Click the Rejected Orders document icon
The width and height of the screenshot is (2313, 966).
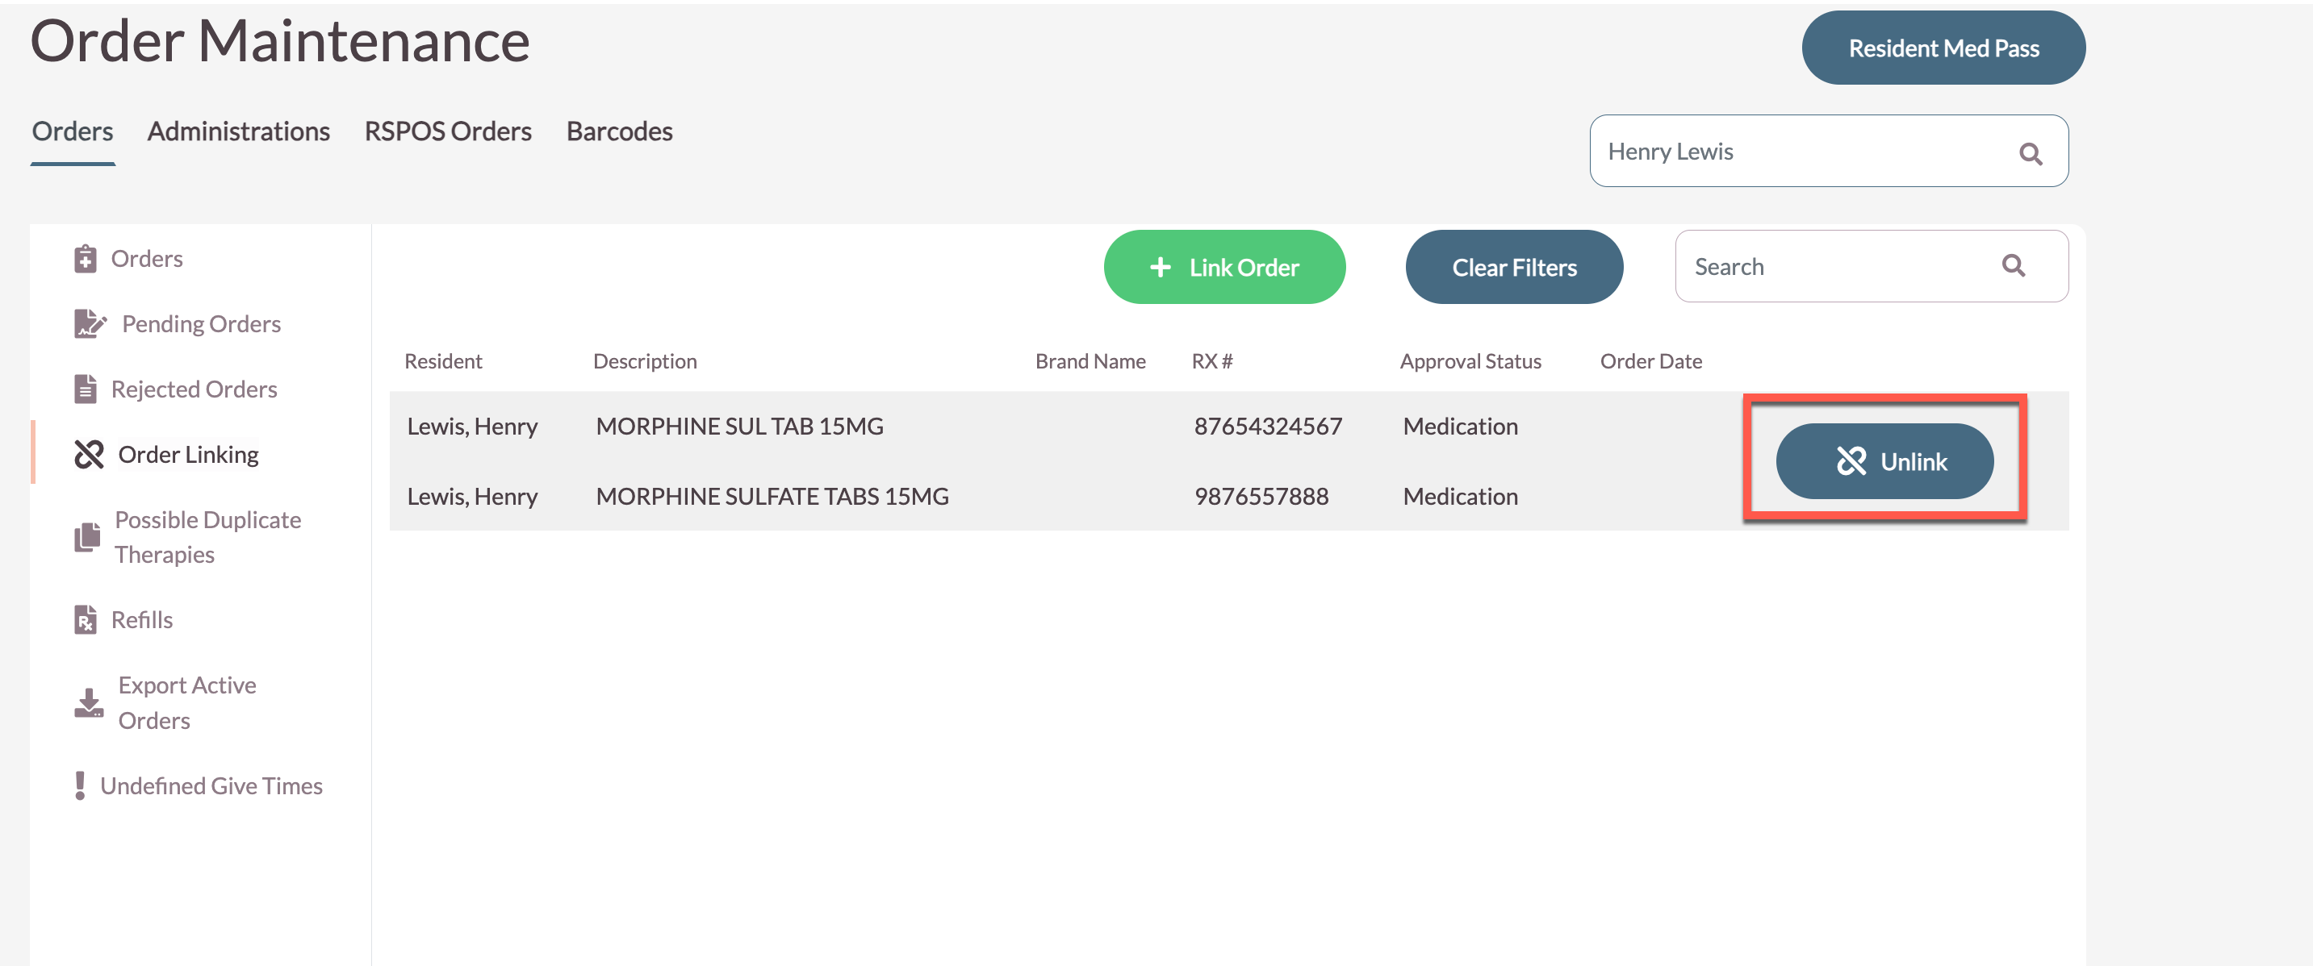(x=86, y=389)
